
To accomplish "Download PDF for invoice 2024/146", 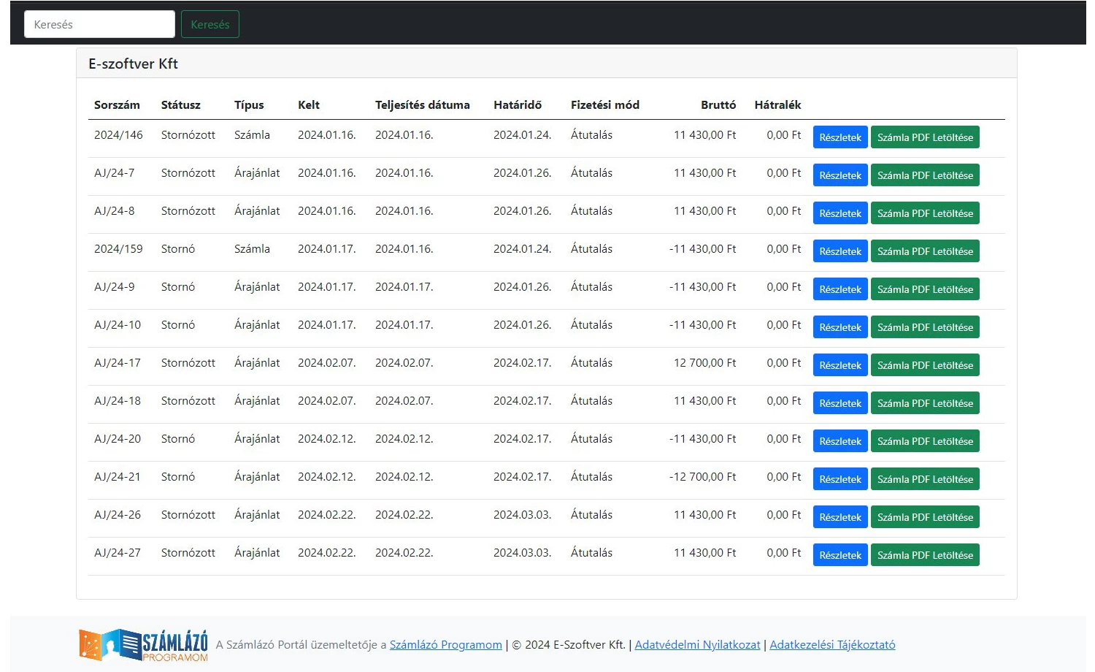I will pyautogui.click(x=925, y=137).
